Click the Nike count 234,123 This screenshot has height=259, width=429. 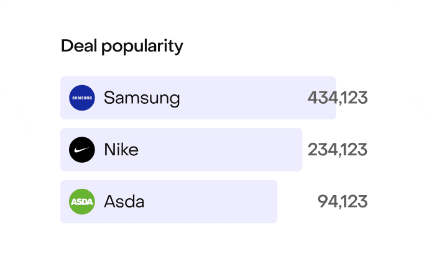point(338,150)
